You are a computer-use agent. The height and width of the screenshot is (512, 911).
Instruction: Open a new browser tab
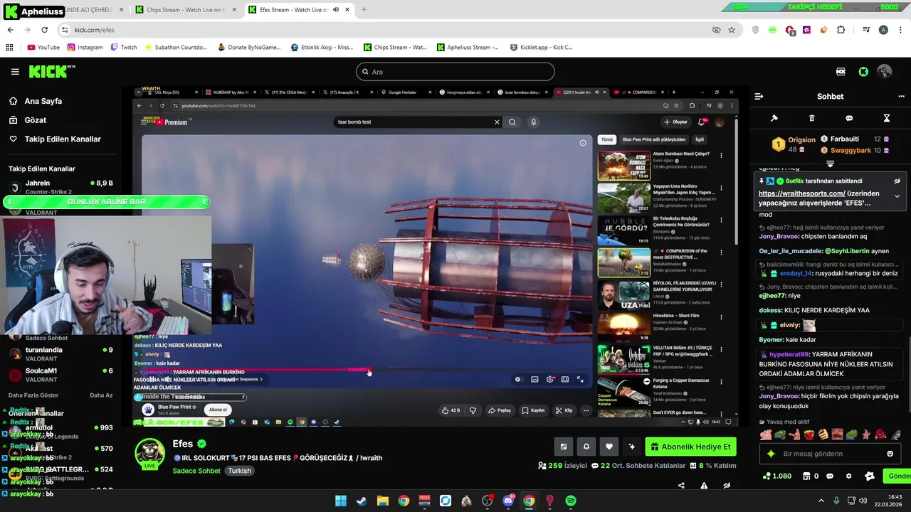point(364,10)
